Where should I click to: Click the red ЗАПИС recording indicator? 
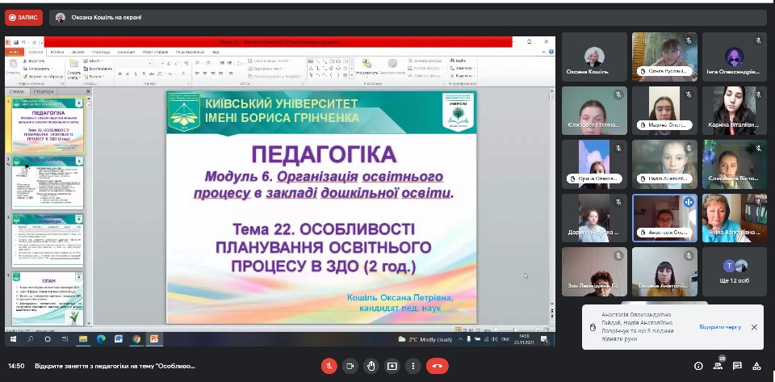point(23,17)
